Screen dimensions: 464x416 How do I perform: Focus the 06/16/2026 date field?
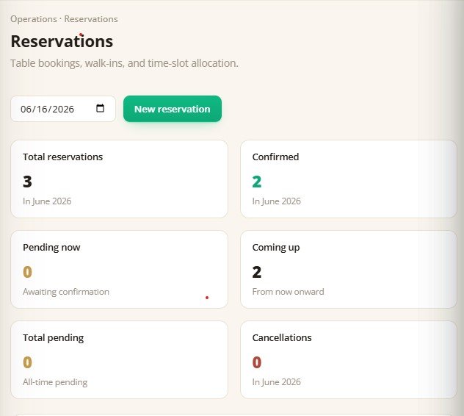click(63, 109)
